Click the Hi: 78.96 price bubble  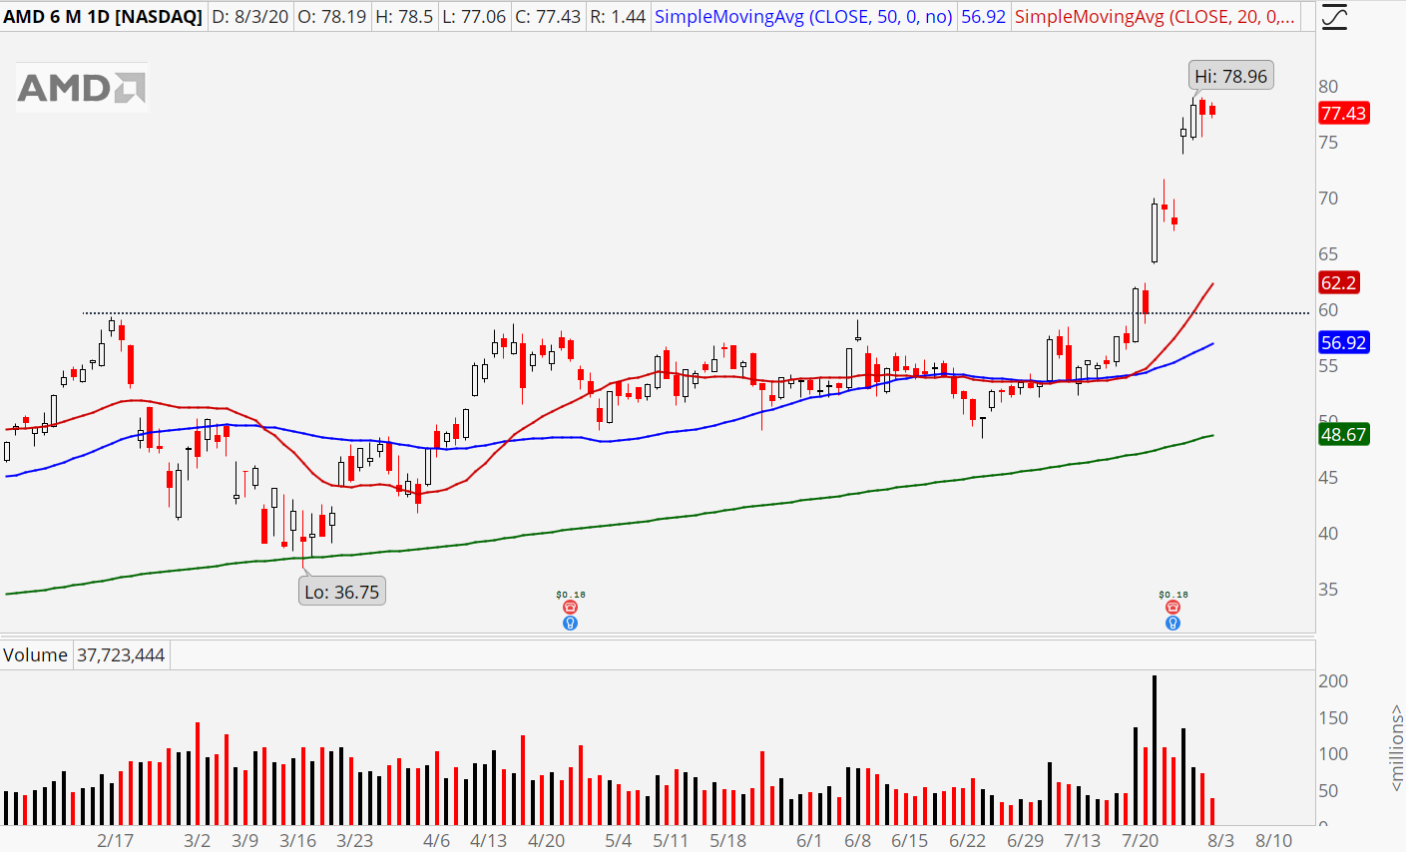(x=1231, y=76)
